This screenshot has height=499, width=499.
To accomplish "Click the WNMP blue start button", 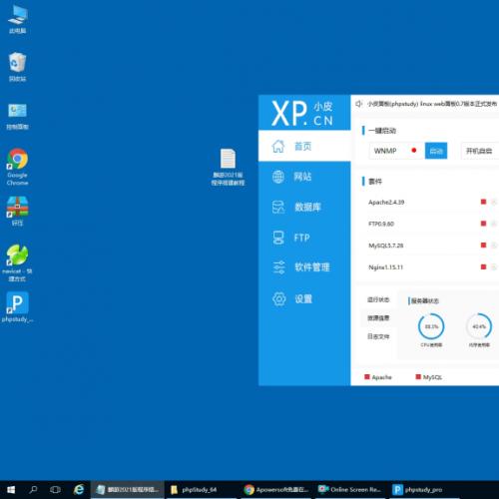I will 436,151.
